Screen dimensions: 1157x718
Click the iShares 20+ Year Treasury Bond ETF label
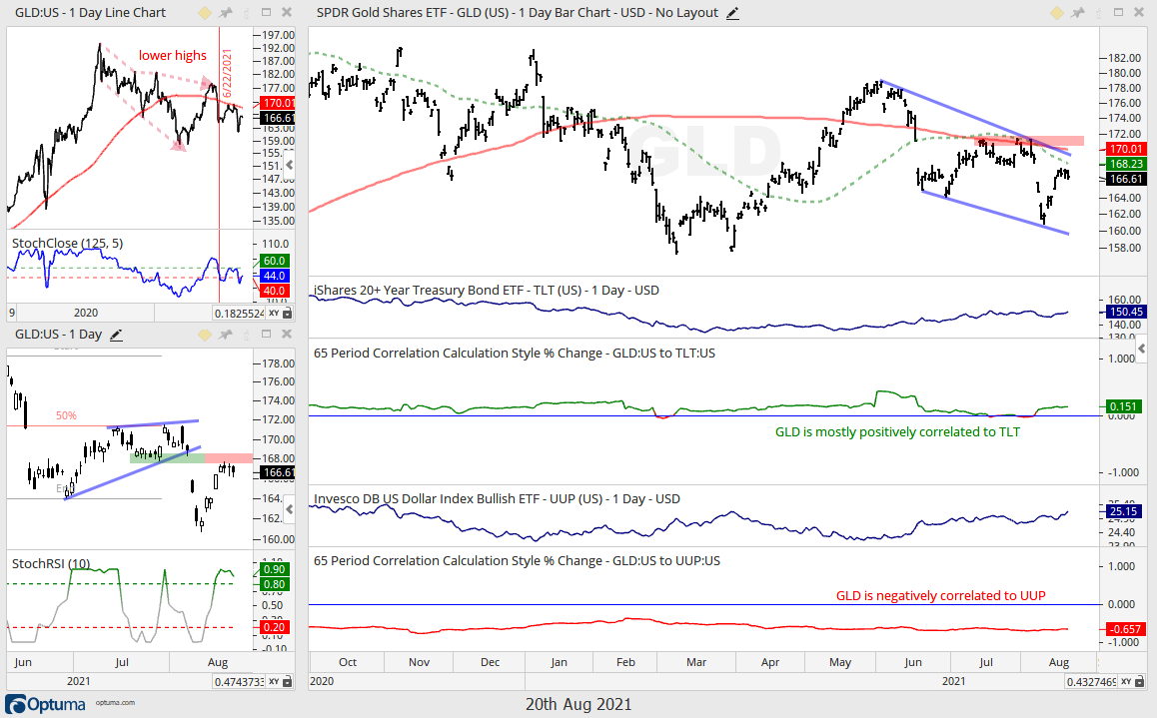(x=487, y=291)
